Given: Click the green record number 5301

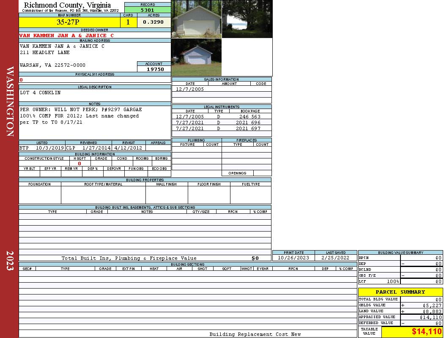Looking at the screenshot, I should point(147,10).
